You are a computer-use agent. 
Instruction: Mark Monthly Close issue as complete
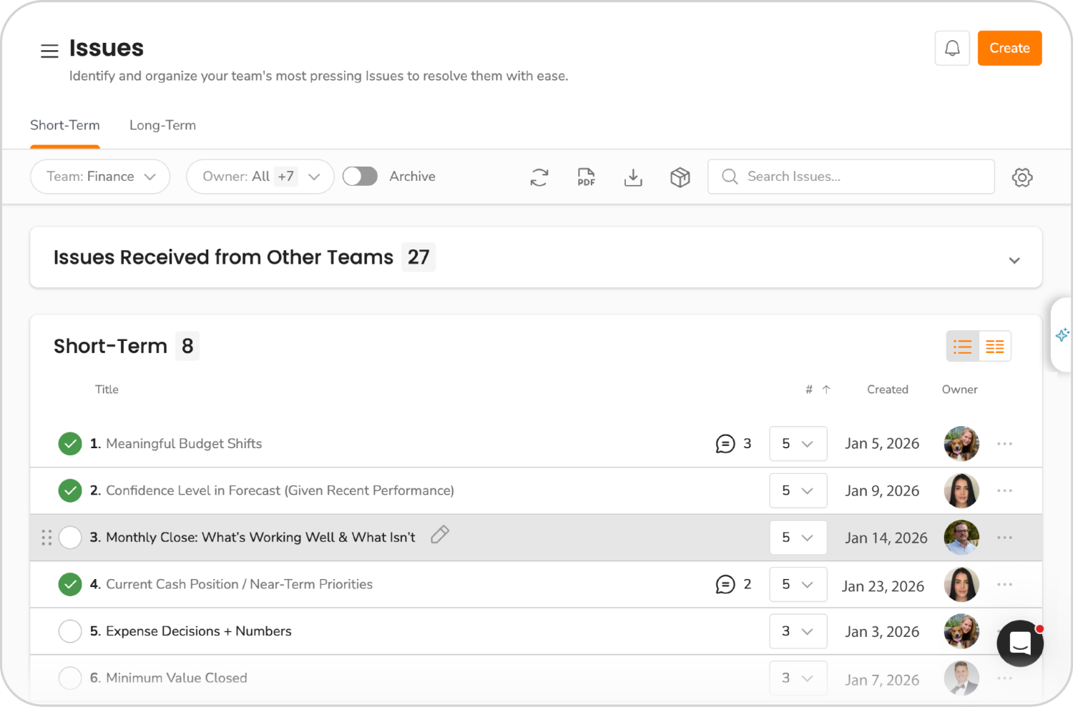pos(70,538)
